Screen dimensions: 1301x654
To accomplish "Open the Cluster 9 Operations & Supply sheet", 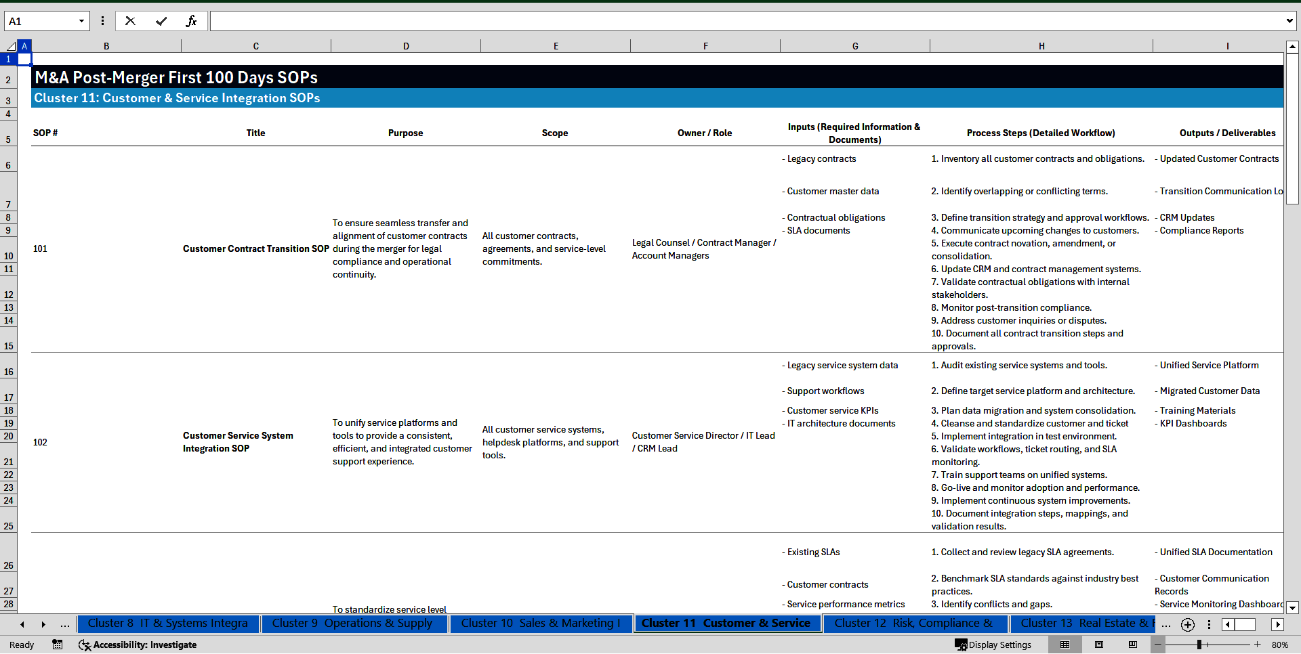I will pos(353,624).
